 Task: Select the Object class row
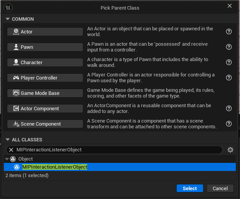point(120,159)
